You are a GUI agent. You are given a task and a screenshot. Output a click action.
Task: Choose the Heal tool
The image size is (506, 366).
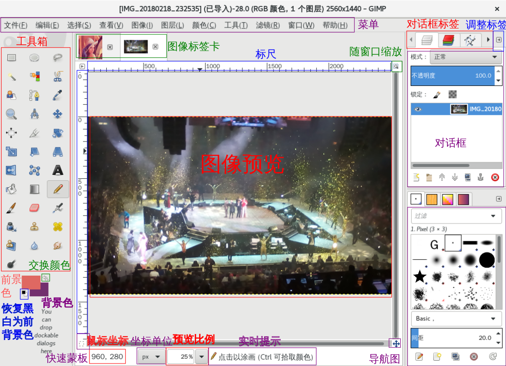tap(58, 226)
